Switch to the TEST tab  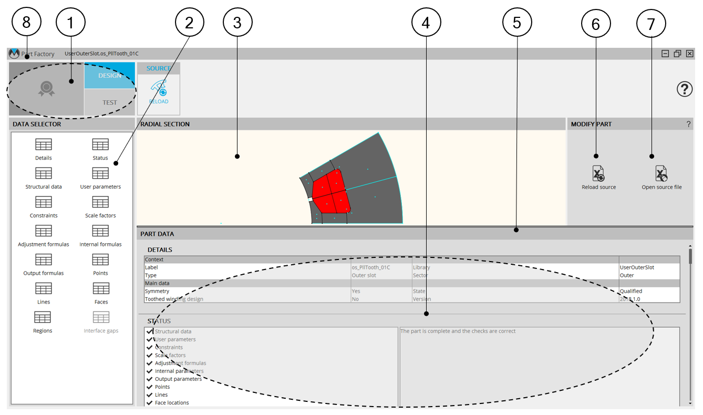(x=109, y=102)
